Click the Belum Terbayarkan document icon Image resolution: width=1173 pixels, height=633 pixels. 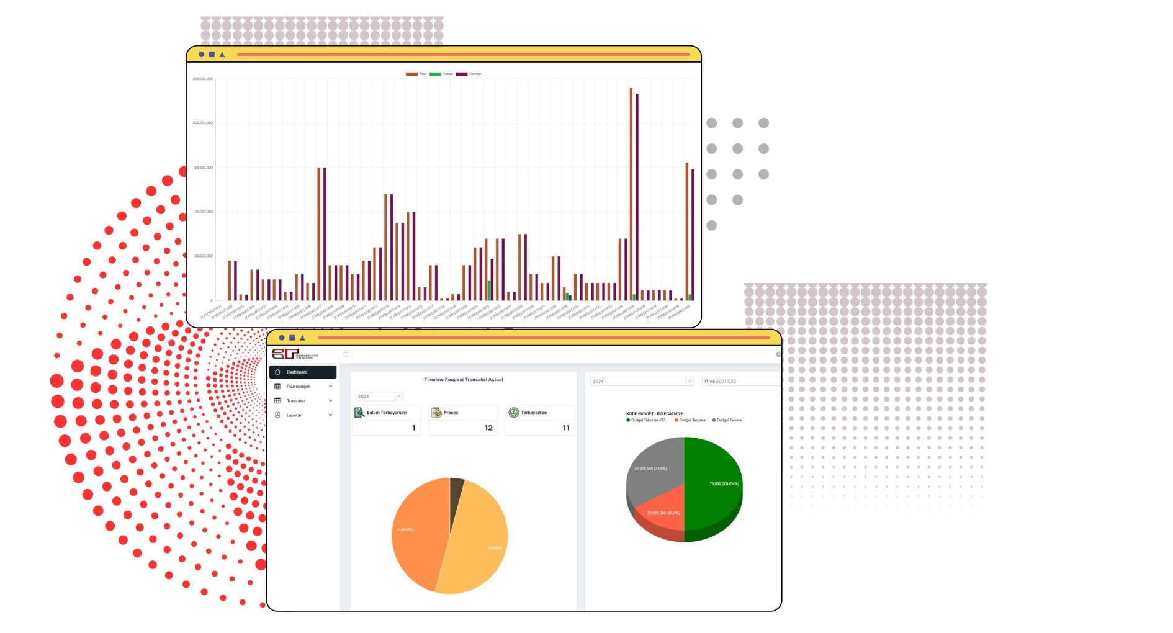359,413
